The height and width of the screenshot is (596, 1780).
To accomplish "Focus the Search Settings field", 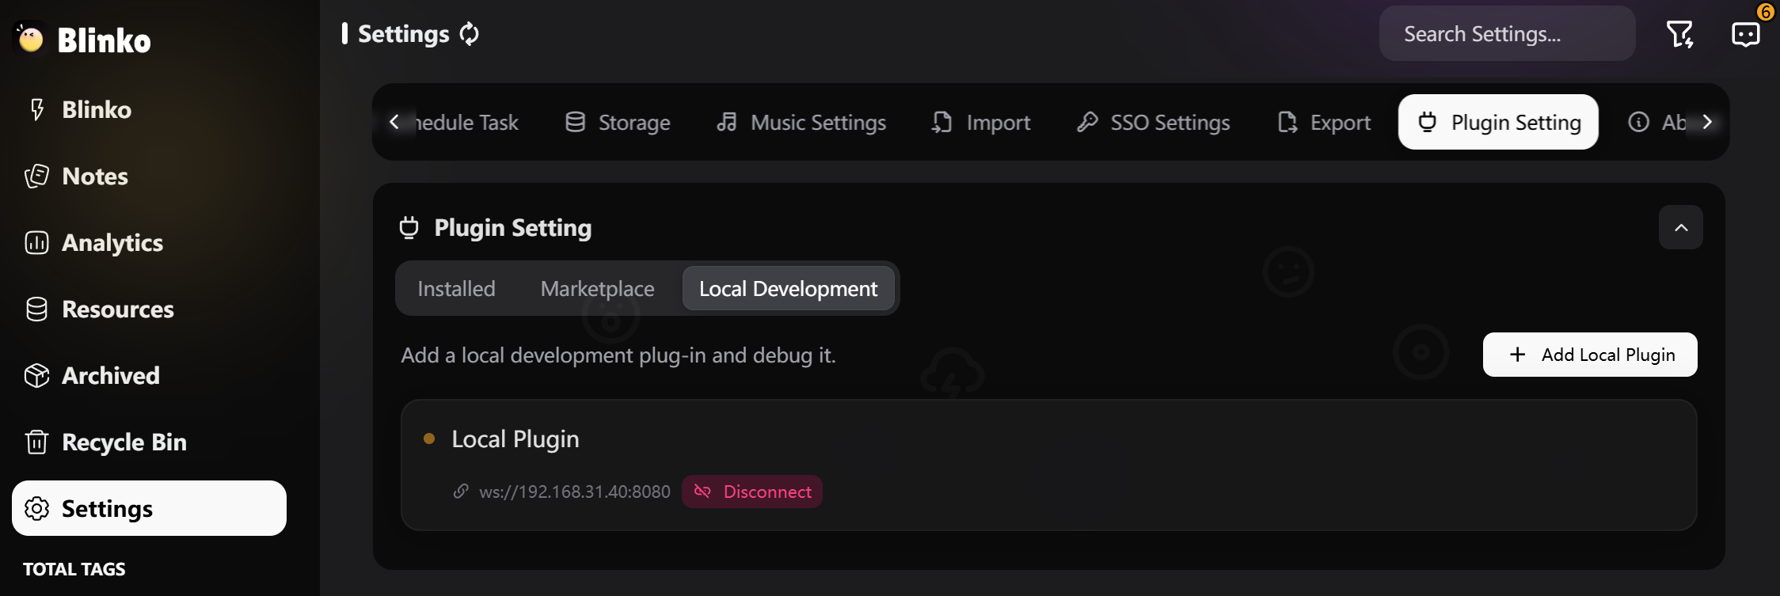I will click(x=1507, y=34).
